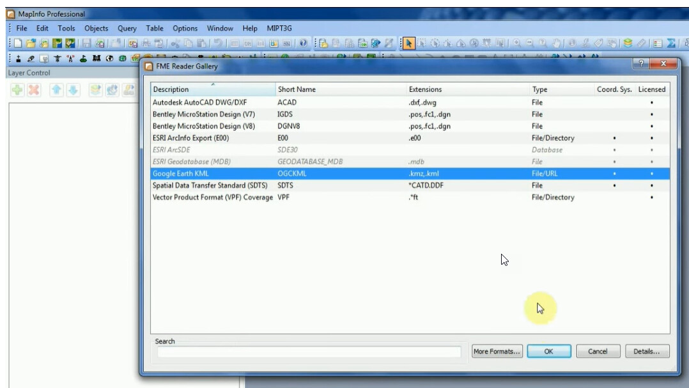Click into the Search text field
This screenshot has width=689, height=388.
(309, 352)
